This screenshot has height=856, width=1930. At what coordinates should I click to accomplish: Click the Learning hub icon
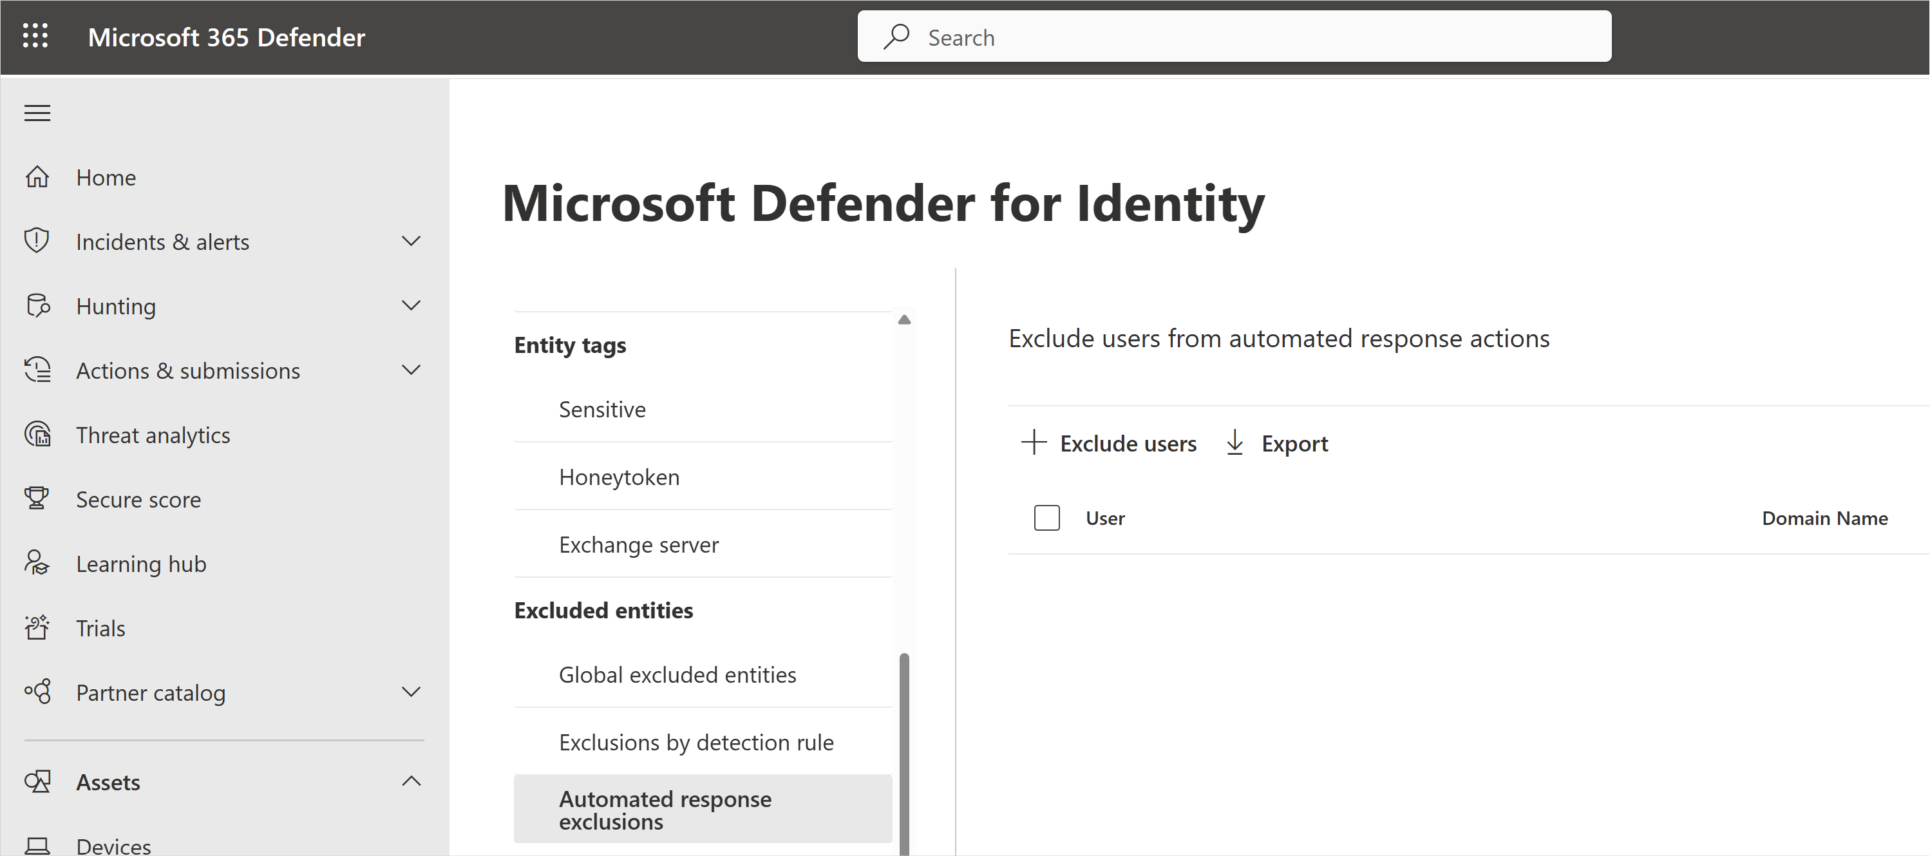(x=35, y=563)
